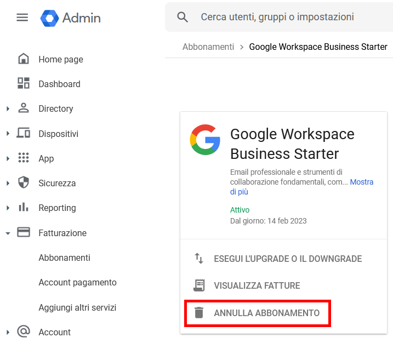The width and height of the screenshot is (393, 349).
Task: Select Dispositivi label in sidebar
Action: coord(59,134)
